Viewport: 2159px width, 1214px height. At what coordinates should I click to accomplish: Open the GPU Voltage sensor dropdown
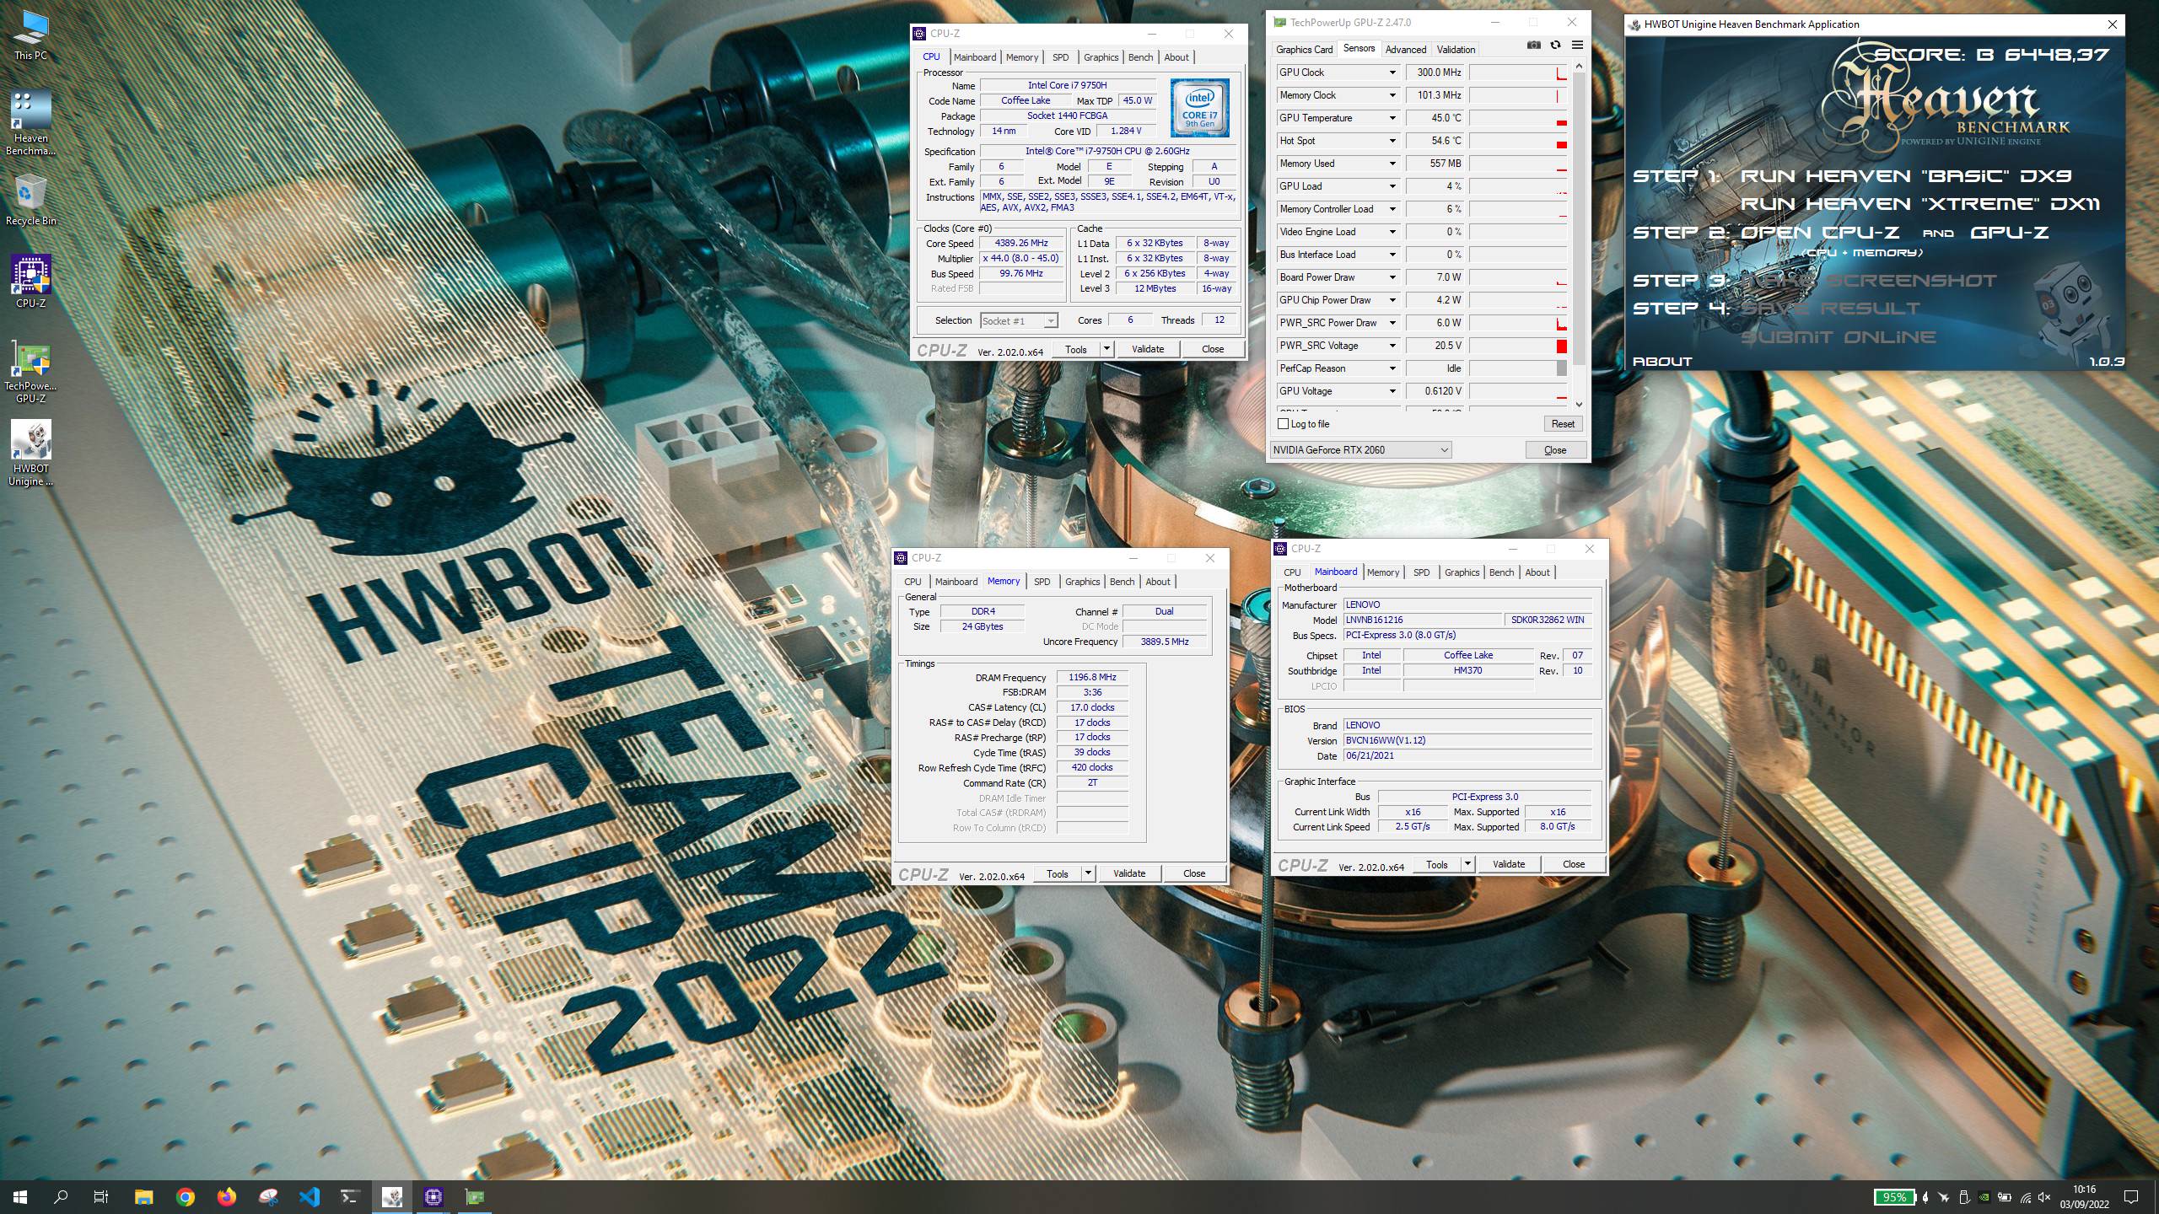coord(1392,391)
